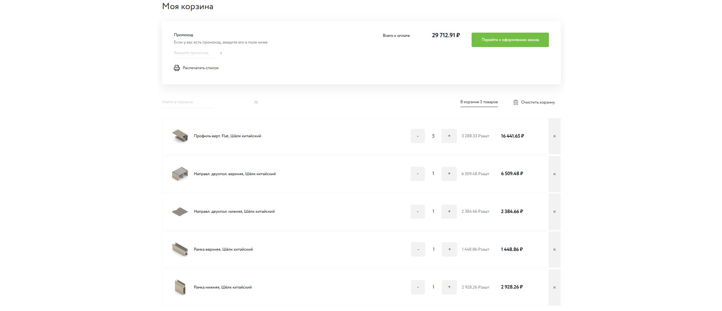The image size is (722, 311).
Task: Focus the Введите промокод input field
Action: click(195, 53)
